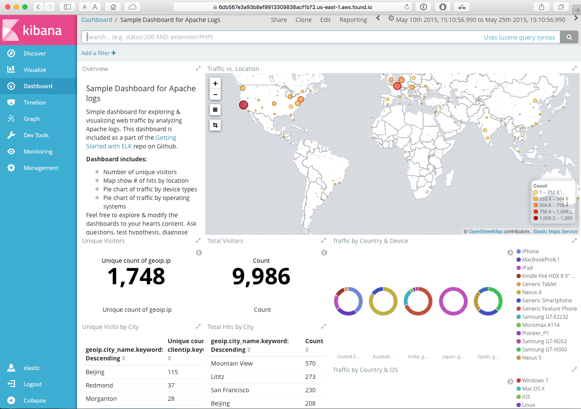The height and width of the screenshot is (409, 581).
Task: Open the time range picker
Action: pos(477,20)
